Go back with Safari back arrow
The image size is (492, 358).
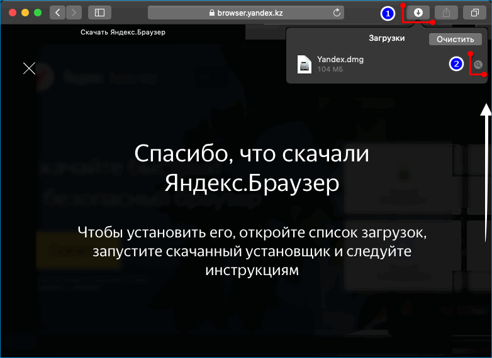tap(58, 13)
